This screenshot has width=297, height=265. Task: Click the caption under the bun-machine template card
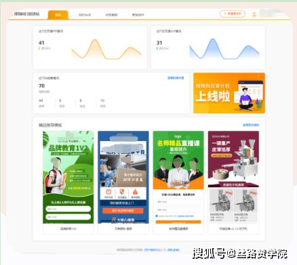pos(233,228)
